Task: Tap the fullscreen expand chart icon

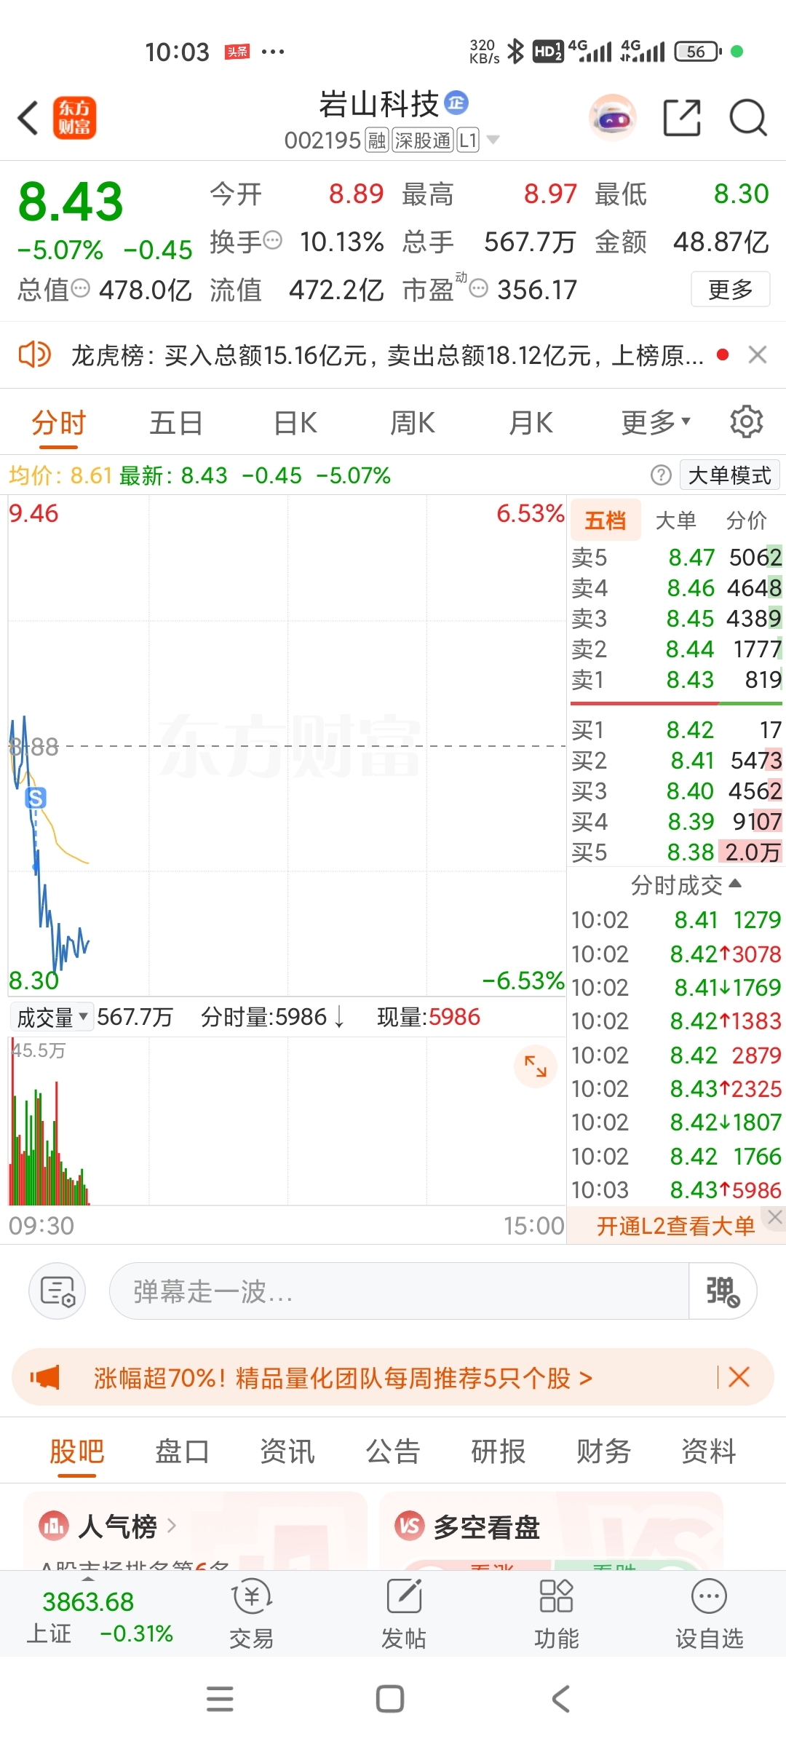Action: click(536, 1066)
